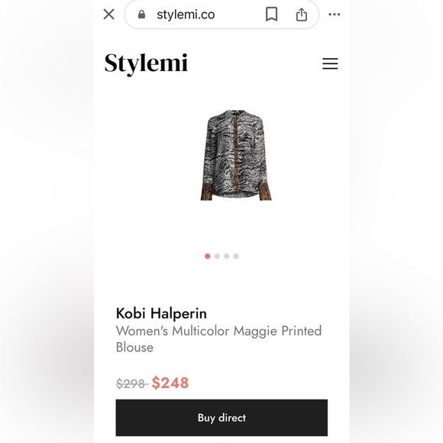The image size is (443, 443).
Task: Open the Stylemi hamburger navigation menu
Action: tap(330, 63)
